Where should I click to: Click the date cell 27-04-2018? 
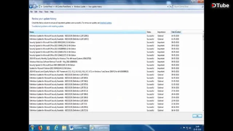pos(175,91)
